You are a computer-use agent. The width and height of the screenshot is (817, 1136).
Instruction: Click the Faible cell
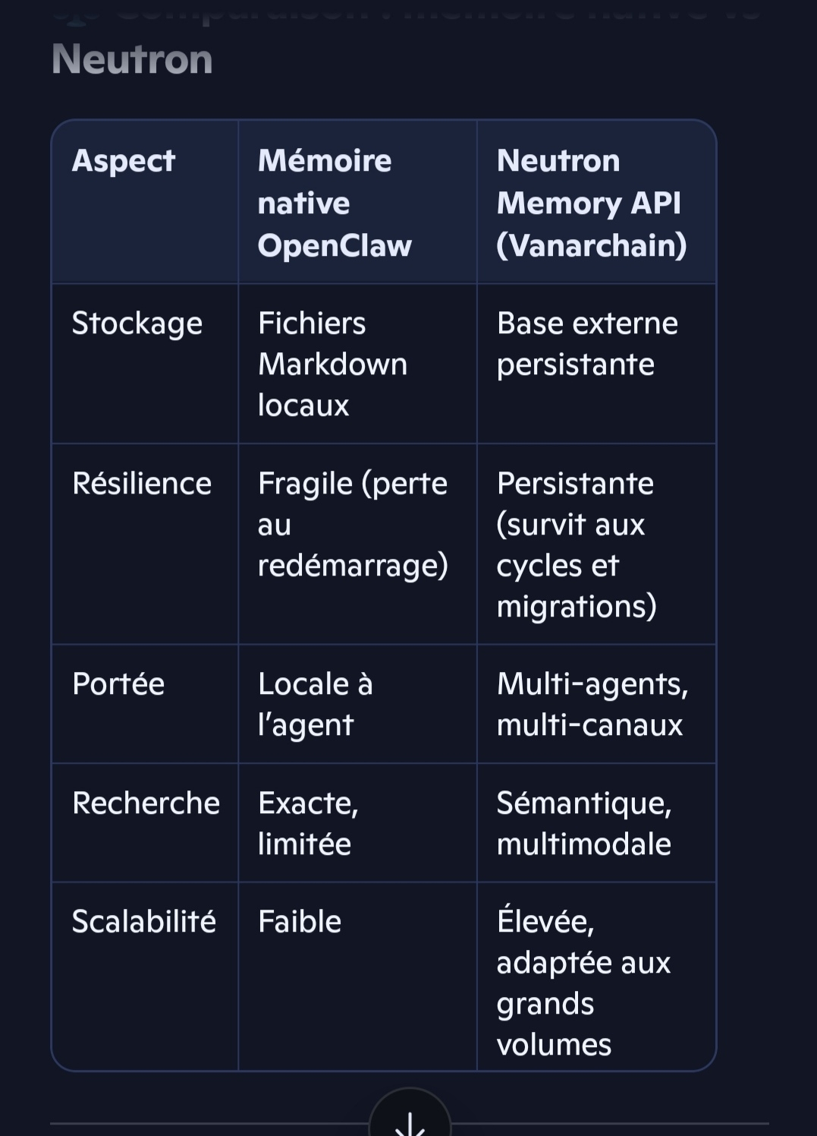tap(300, 922)
